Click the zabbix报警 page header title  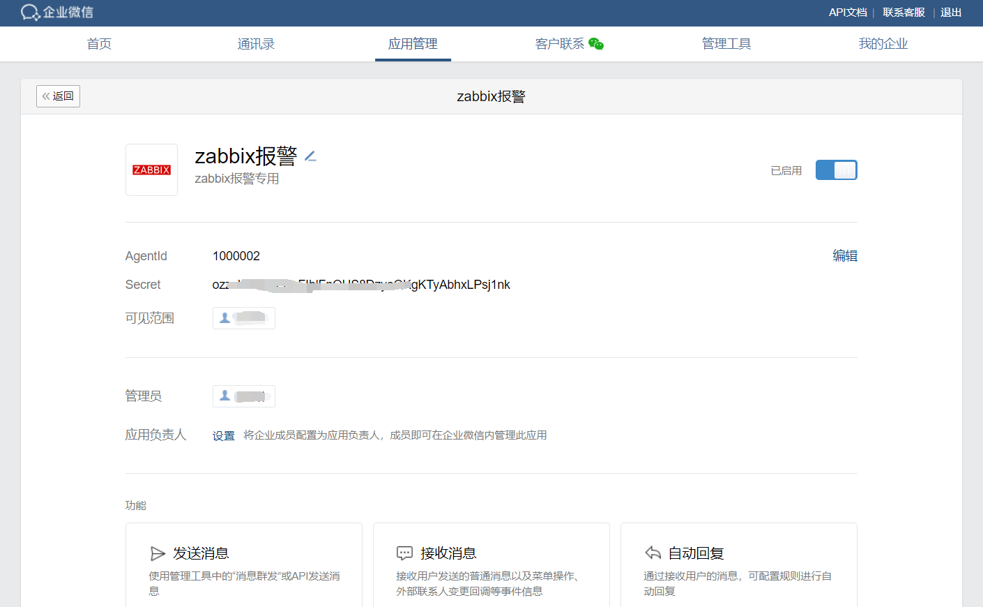tap(491, 96)
